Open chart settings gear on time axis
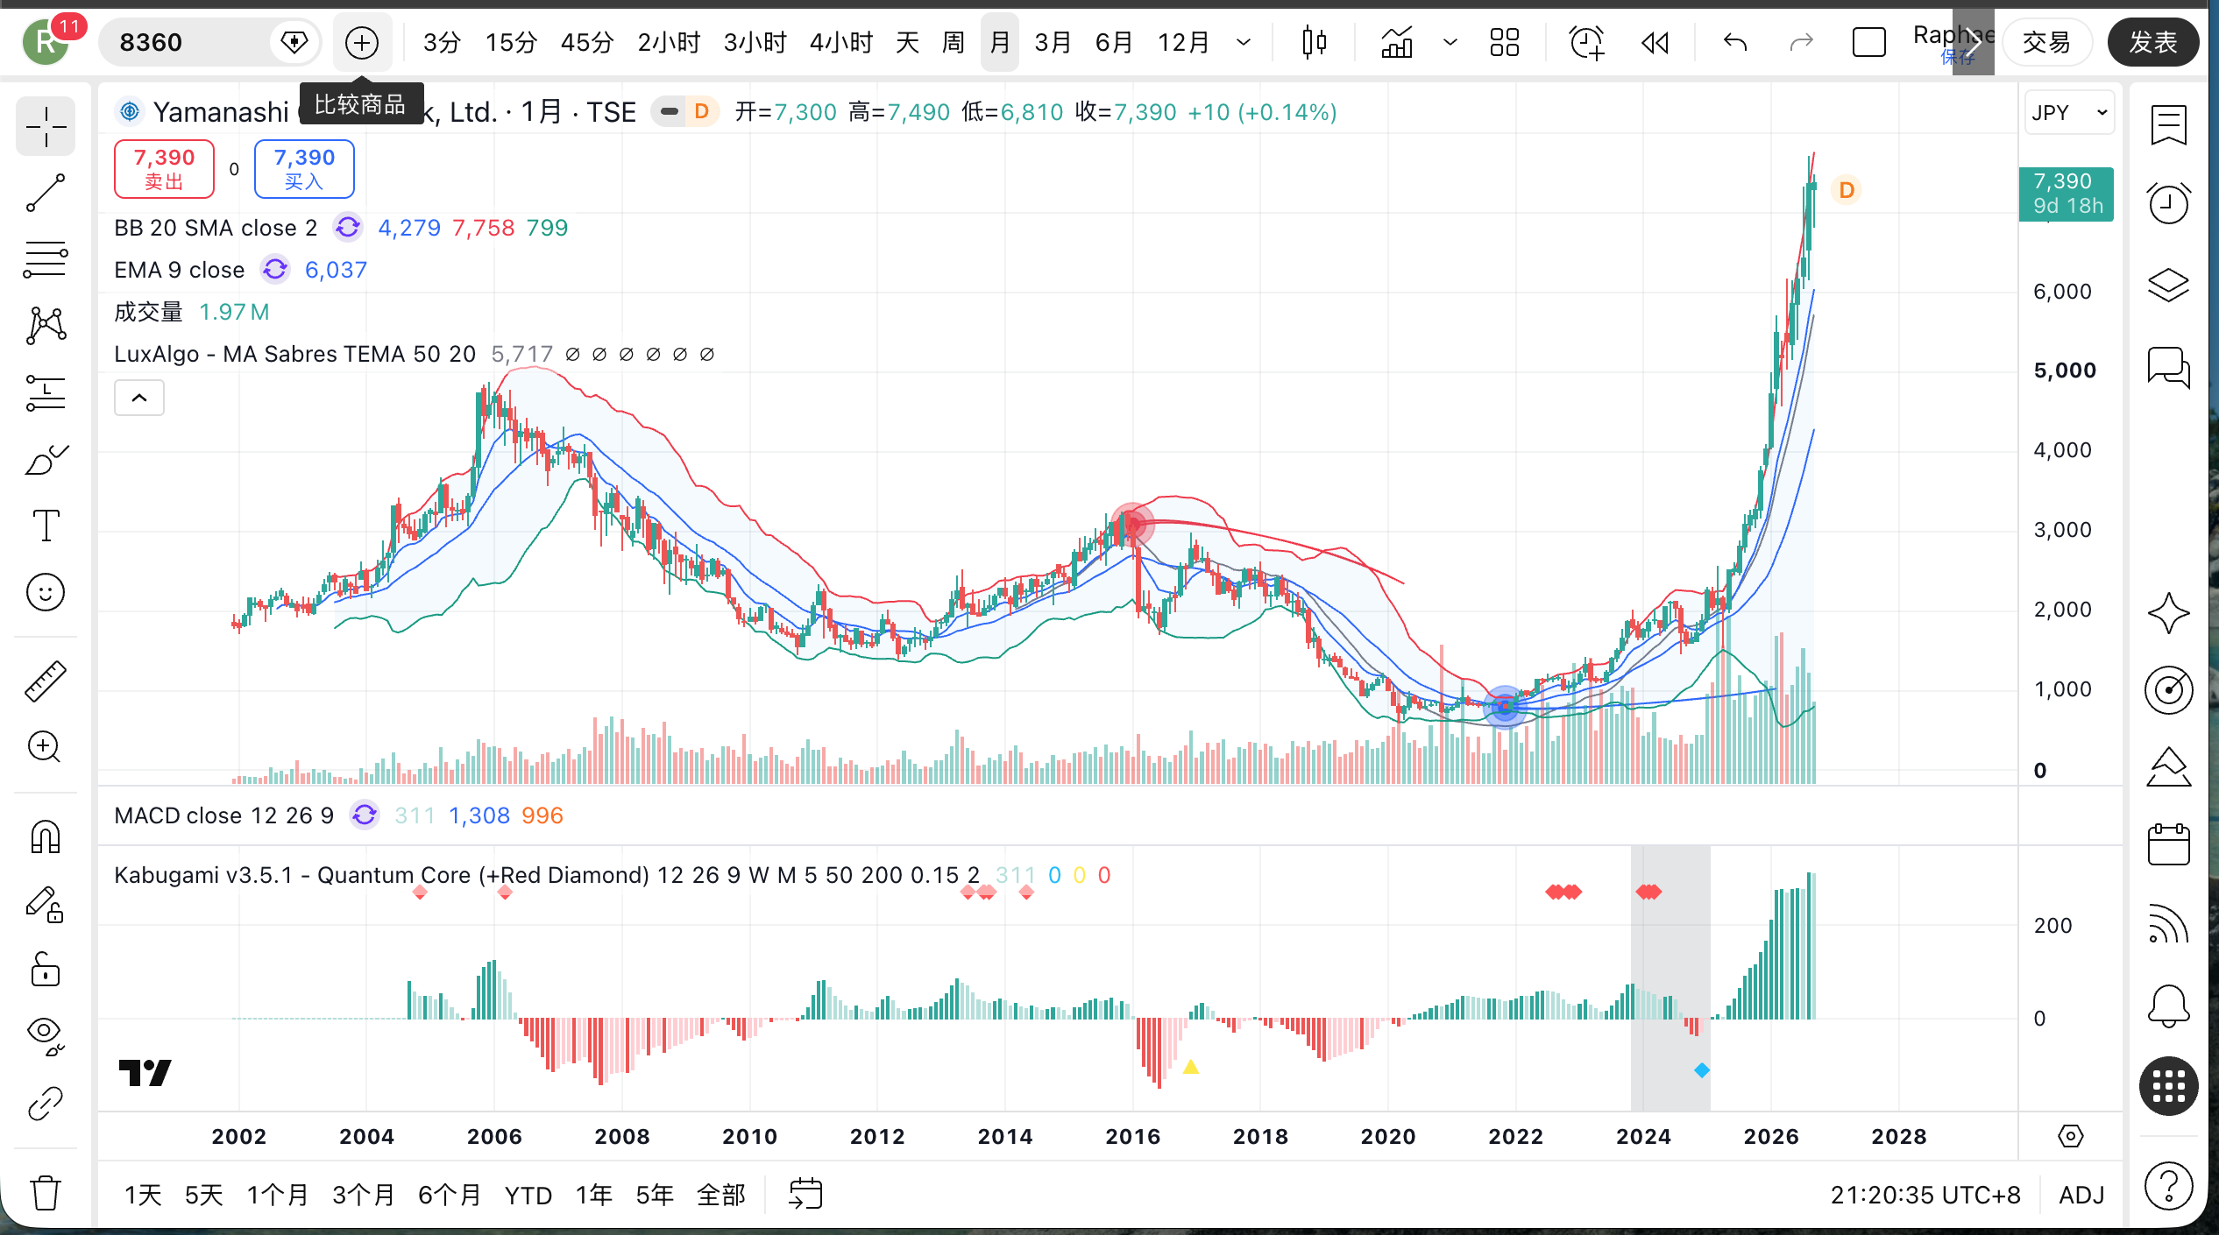 (x=2070, y=1137)
